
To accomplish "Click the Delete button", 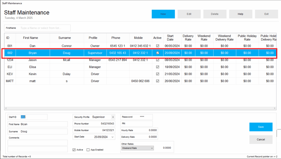I will (215, 14).
